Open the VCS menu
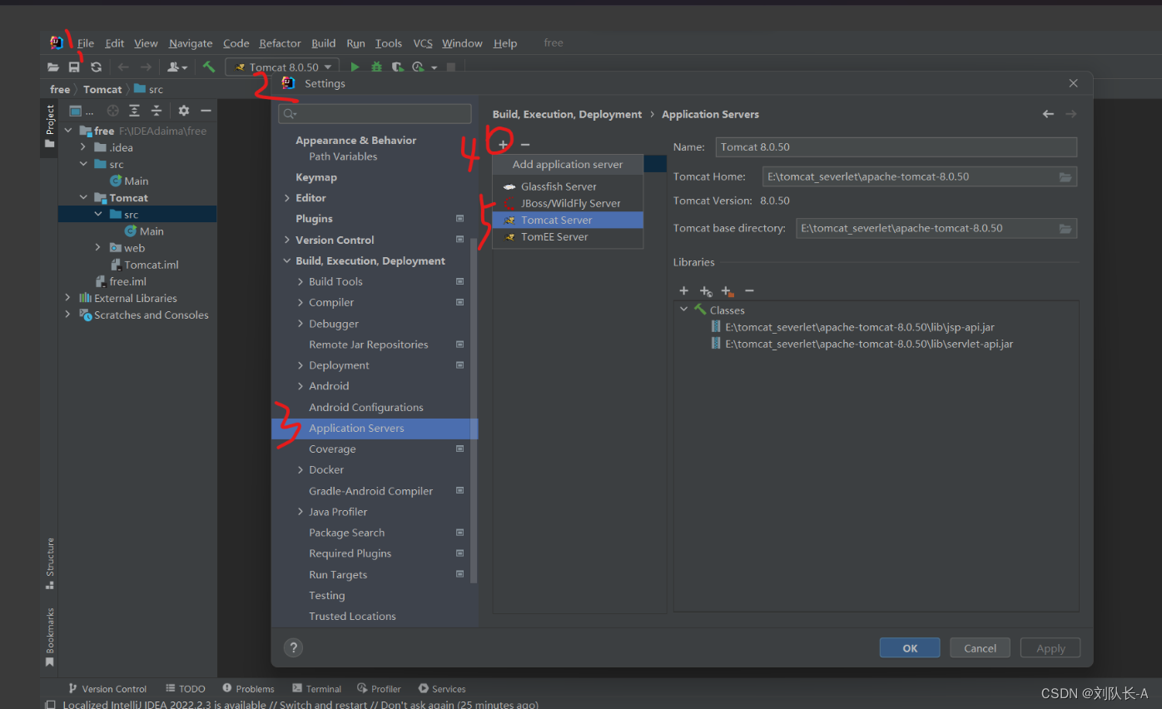Image resolution: width=1162 pixels, height=709 pixels. point(423,43)
